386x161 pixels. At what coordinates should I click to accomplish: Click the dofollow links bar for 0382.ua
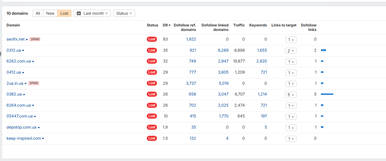[327, 94]
